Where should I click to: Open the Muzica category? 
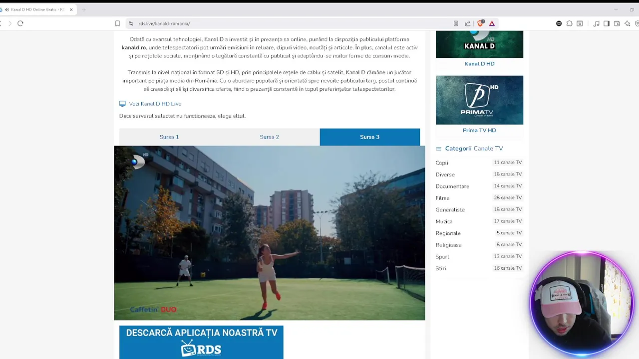coord(444,221)
